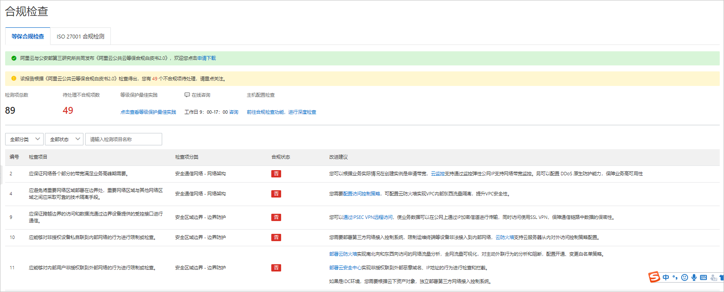Open the 云防火墙 link in row 10
The width and height of the screenshot is (724, 292).
click(x=504, y=237)
